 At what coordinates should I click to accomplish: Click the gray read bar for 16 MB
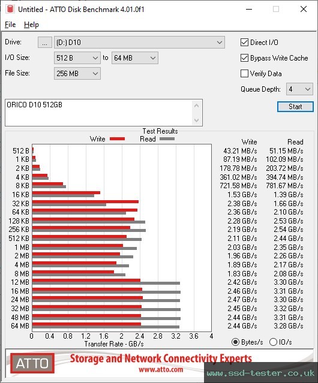tap(106, 292)
